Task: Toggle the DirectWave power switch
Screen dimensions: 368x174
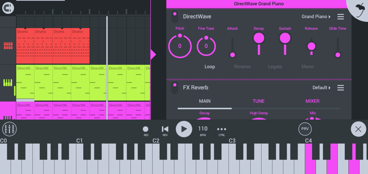Action: click(x=174, y=17)
